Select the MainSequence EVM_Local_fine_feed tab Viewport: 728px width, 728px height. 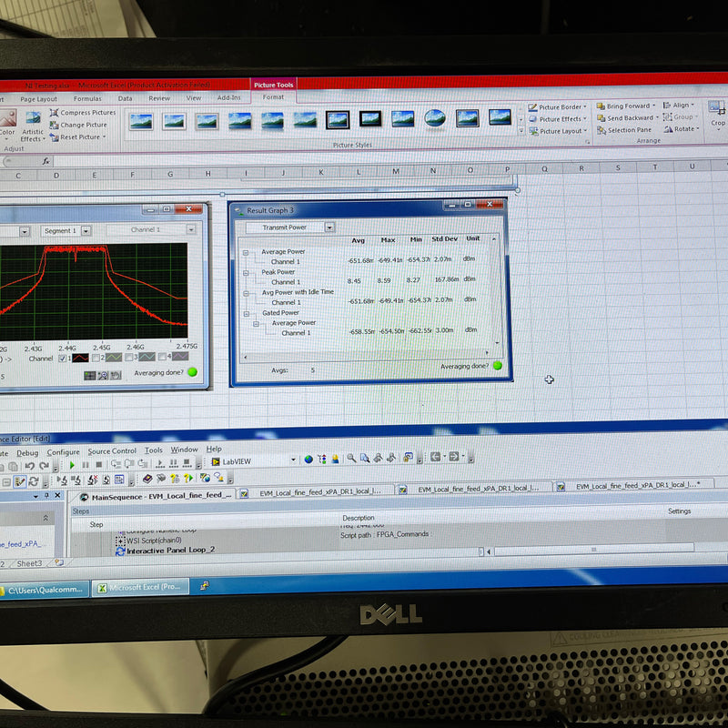click(156, 496)
